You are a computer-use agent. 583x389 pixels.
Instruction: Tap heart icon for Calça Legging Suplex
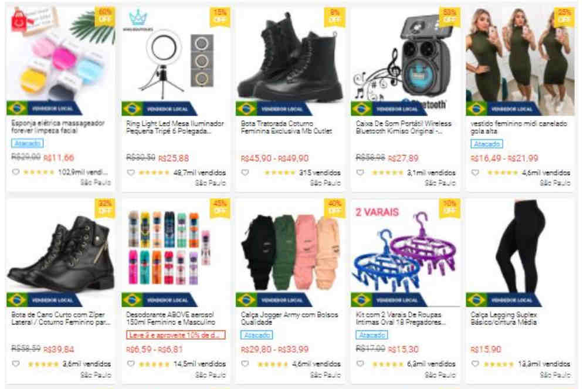click(x=475, y=364)
